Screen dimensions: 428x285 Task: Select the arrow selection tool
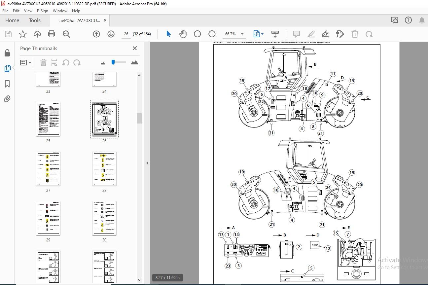click(168, 34)
